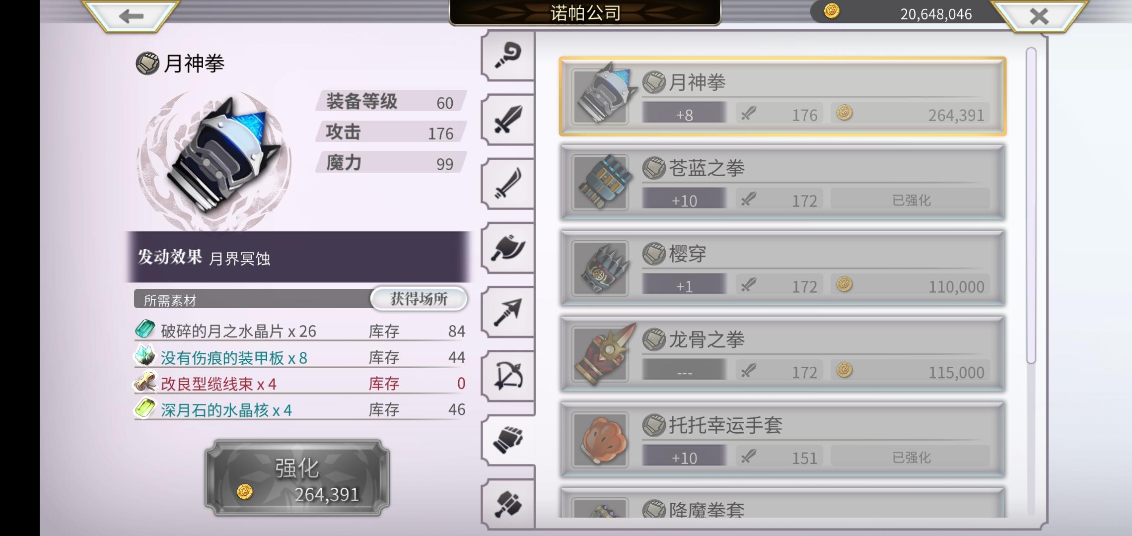The width and height of the screenshot is (1132, 536).
Task: Click the 没有伤痕的装甲板 material row
Action: coord(300,357)
